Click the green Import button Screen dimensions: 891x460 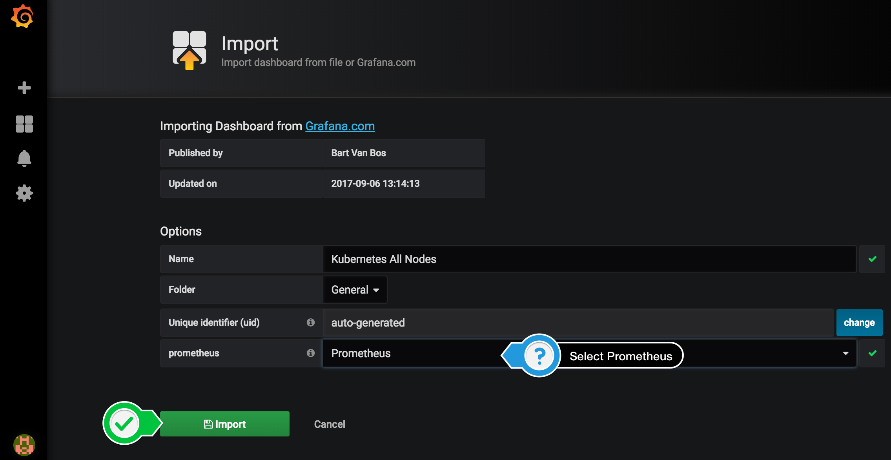point(225,424)
